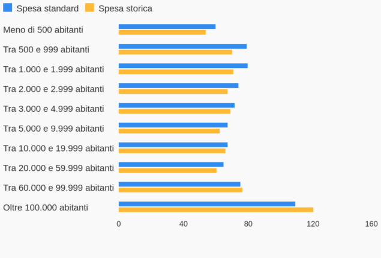Toggle the Spesa standard legend label

point(47,8)
